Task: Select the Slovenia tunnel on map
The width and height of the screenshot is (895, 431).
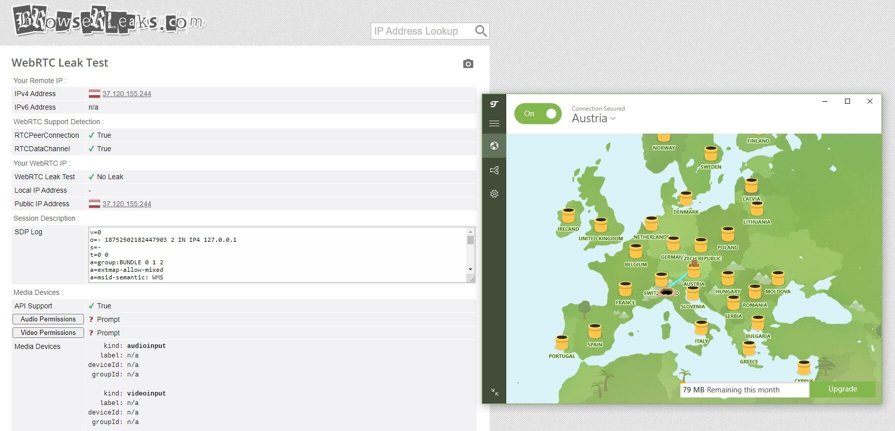Action: (x=693, y=293)
